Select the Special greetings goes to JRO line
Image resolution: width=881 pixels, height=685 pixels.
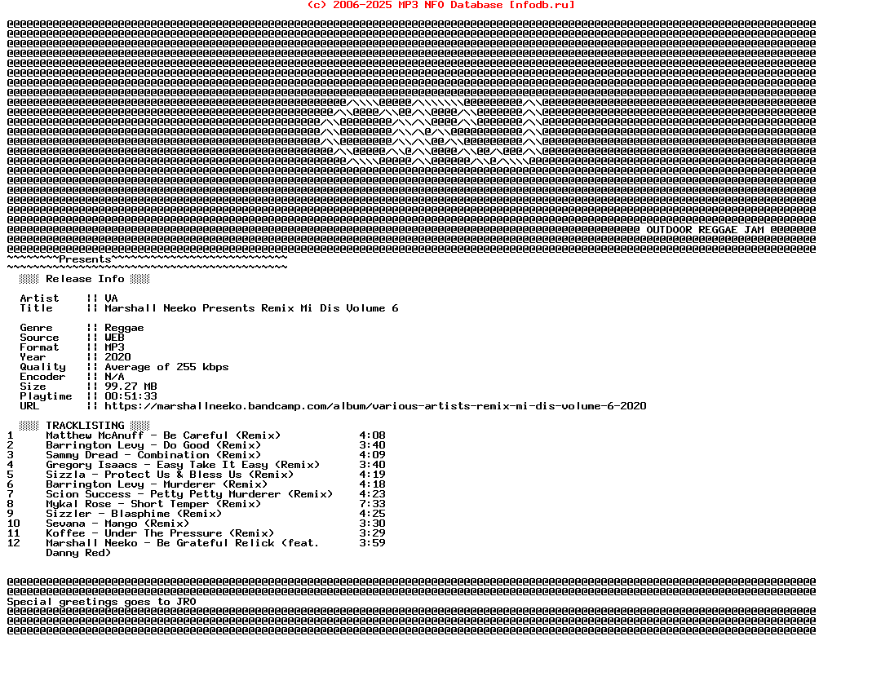102,602
